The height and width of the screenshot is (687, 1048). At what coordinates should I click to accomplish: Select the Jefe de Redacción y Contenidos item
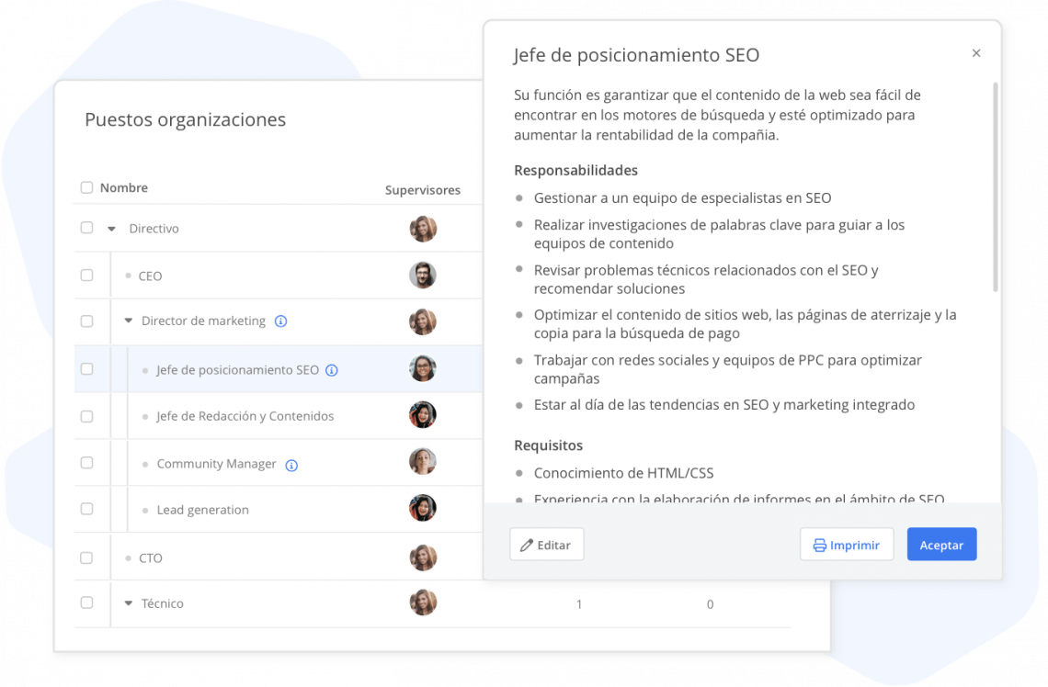[x=245, y=416]
